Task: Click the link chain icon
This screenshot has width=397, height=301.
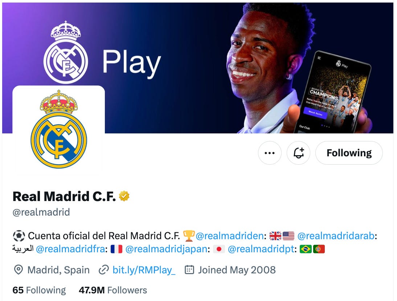Action: click(103, 270)
